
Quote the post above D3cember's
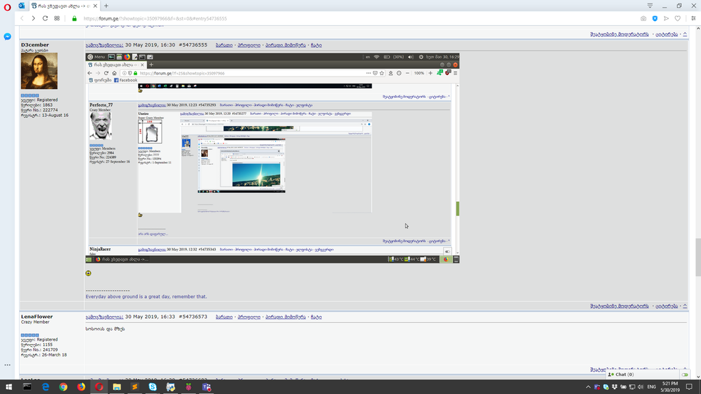[x=667, y=34]
